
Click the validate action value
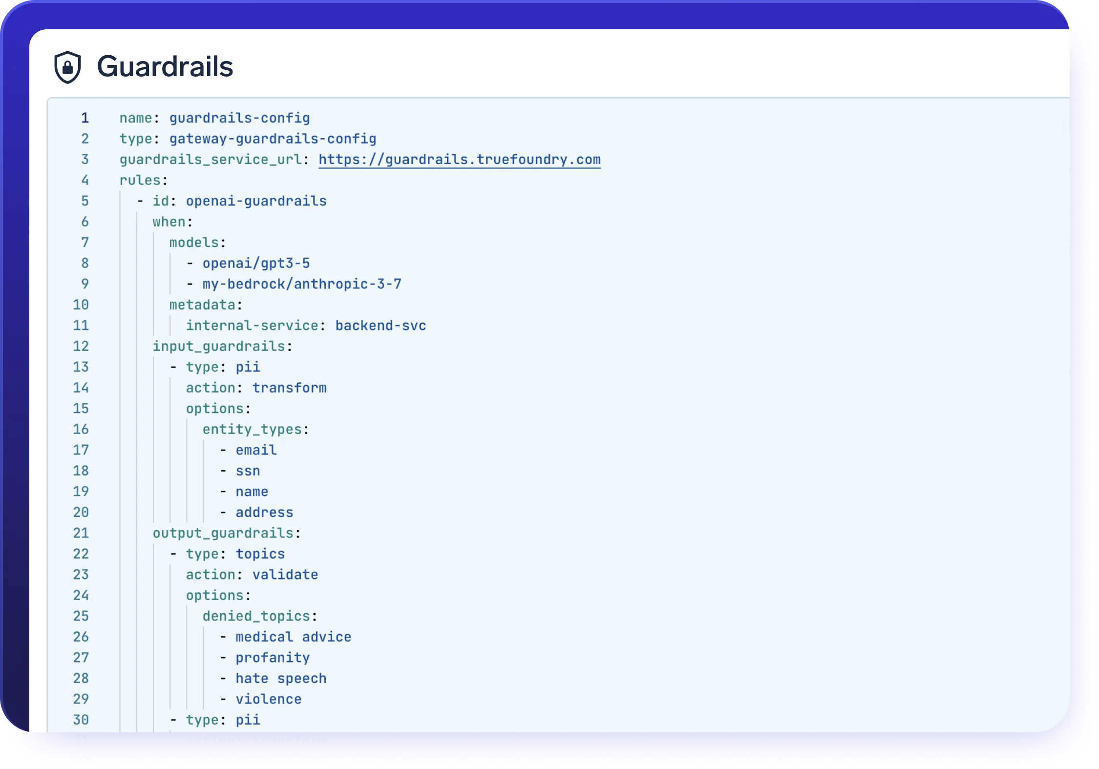click(285, 575)
